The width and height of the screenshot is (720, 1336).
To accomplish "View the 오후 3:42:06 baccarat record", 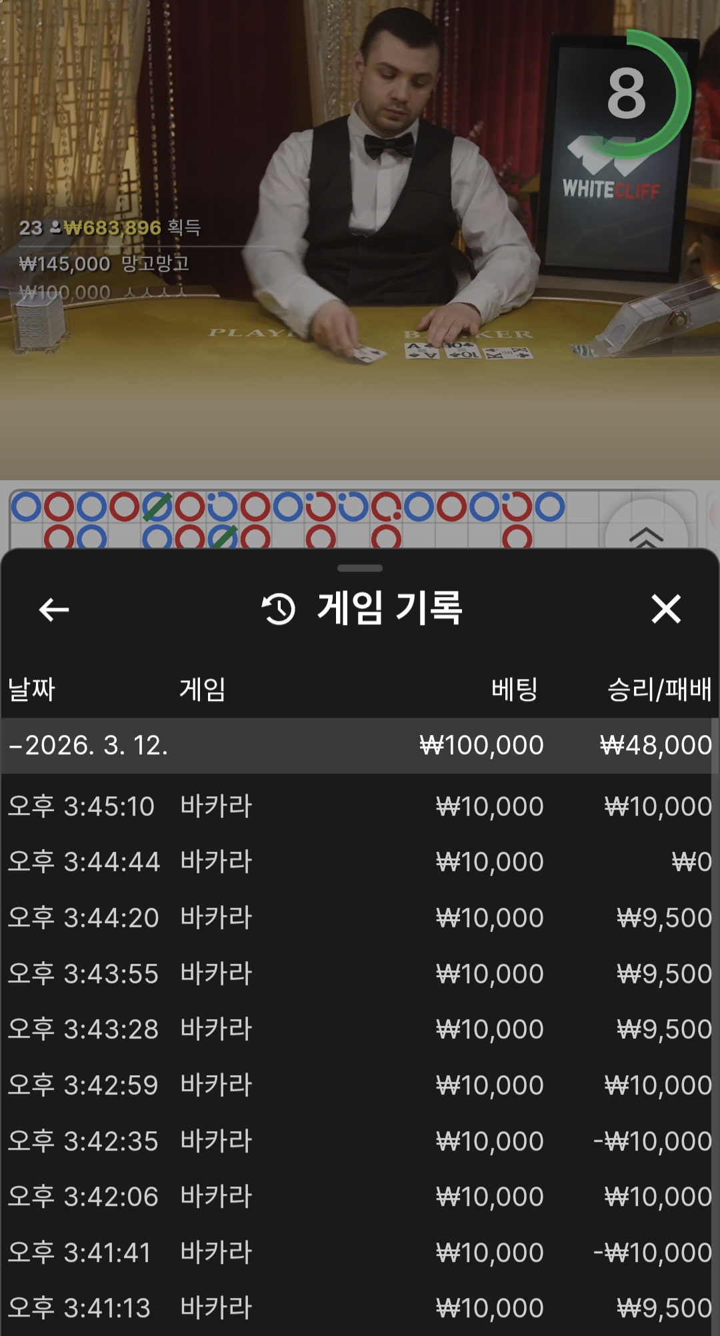I will pos(360,1197).
